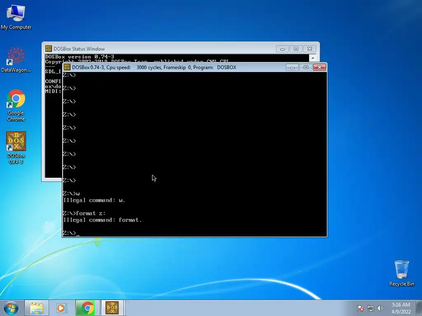422x316 pixels.
Task: Open the volume speaker tray icon
Action: [380, 308]
